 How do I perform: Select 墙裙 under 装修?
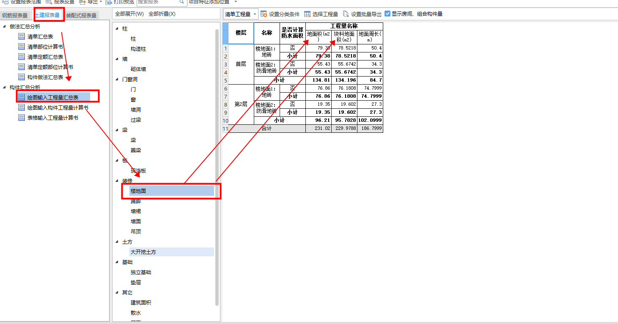click(x=136, y=211)
